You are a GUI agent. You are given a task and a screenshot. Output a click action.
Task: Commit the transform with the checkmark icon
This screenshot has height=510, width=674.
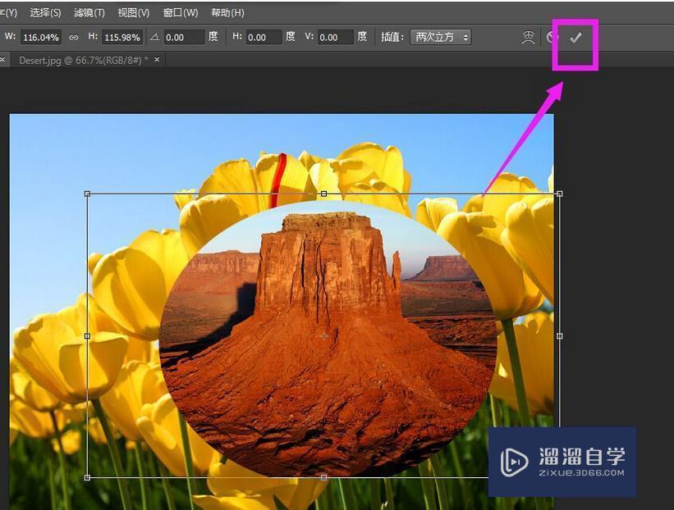[x=575, y=38]
